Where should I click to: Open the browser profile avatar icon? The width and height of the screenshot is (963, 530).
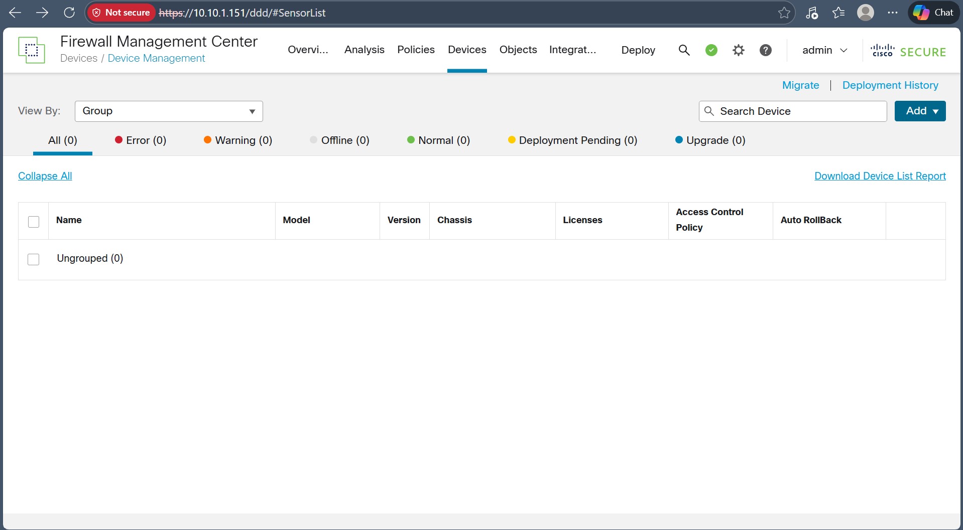(865, 13)
